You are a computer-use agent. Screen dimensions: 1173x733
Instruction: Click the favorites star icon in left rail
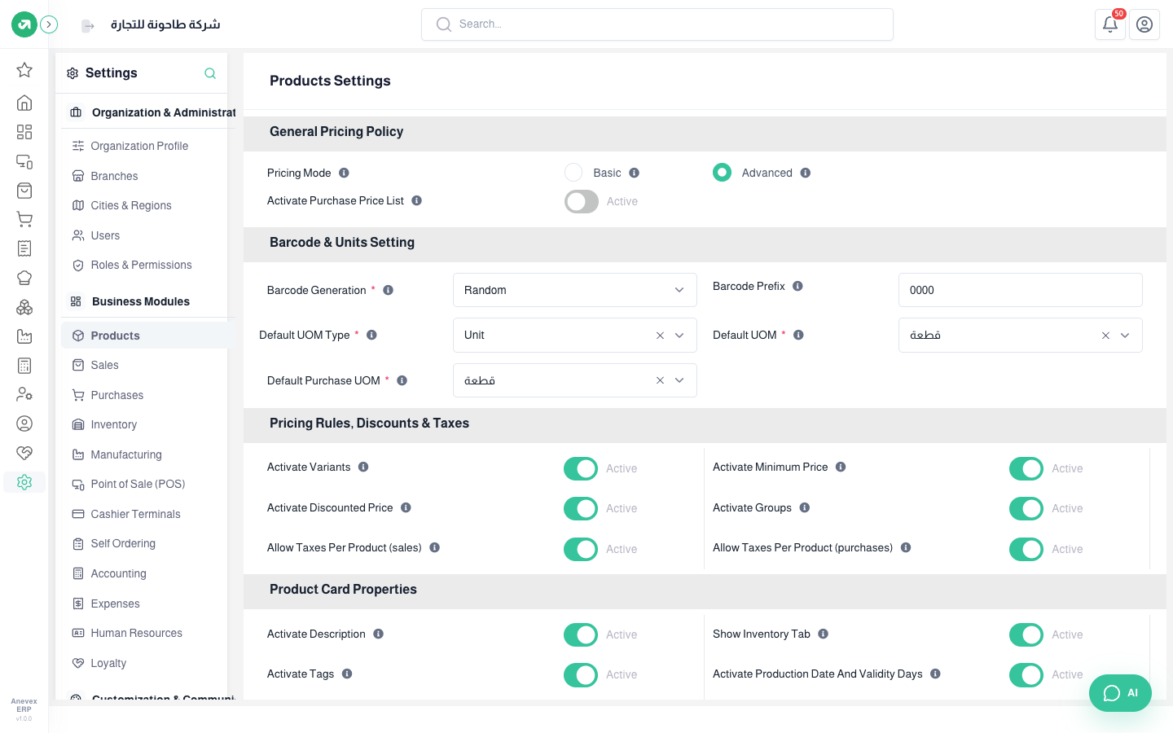pos(24,70)
